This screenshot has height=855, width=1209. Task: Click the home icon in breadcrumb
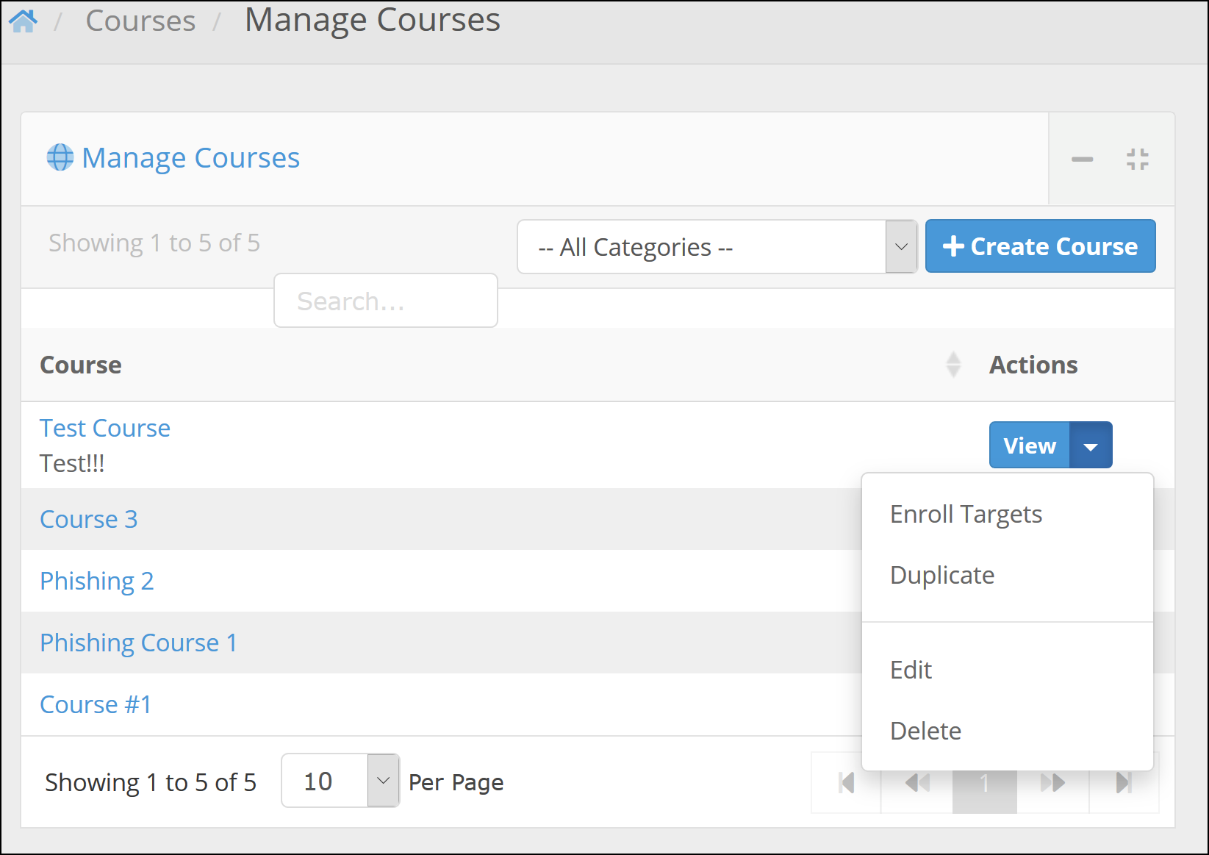[x=23, y=21]
